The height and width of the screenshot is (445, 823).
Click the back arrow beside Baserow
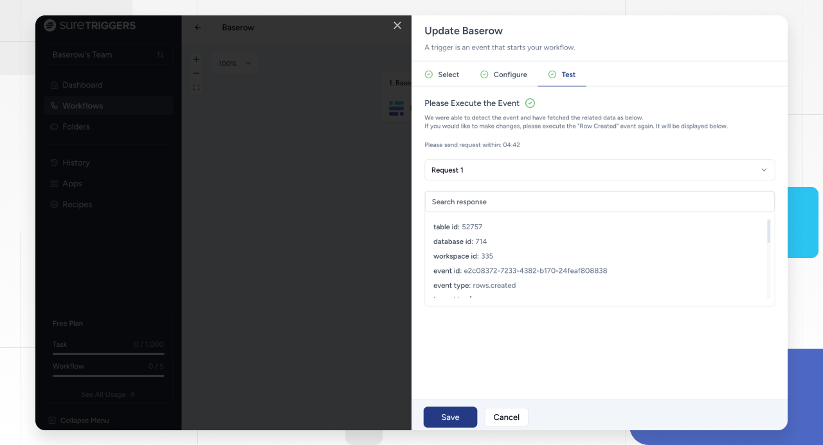coord(198,28)
